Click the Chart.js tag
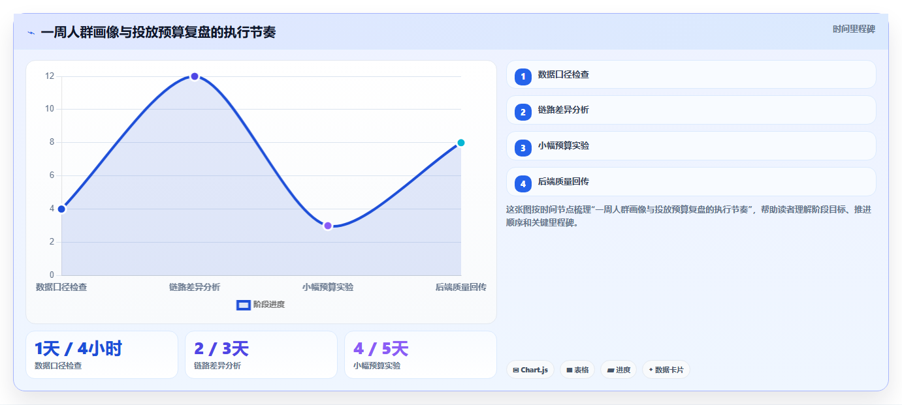 (530, 370)
